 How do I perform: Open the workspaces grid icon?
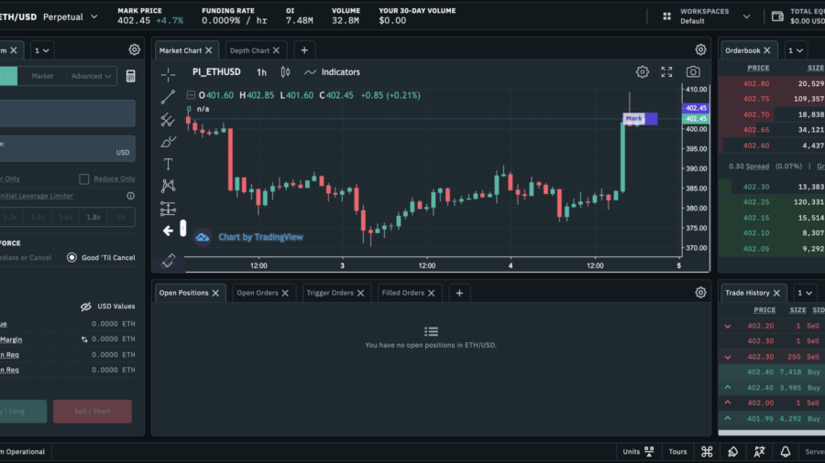click(666, 16)
